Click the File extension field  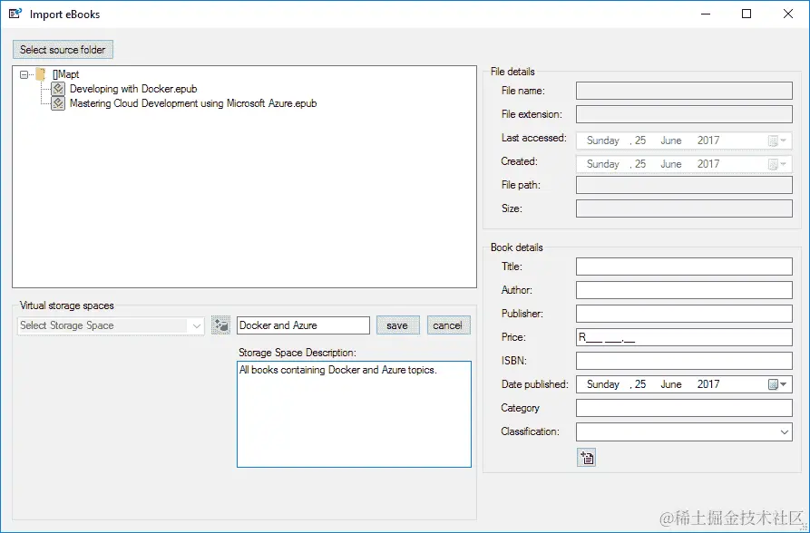coord(684,114)
